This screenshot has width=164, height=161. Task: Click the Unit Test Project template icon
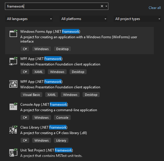13,153
